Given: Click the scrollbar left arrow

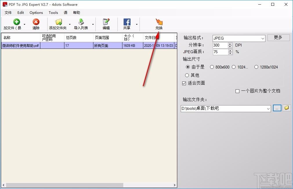Looking at the screenshot, I should (3, 185).
